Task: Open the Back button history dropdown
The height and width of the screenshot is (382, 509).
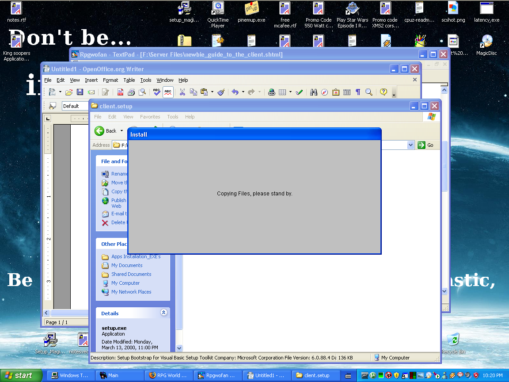Action: click(122, 131)
